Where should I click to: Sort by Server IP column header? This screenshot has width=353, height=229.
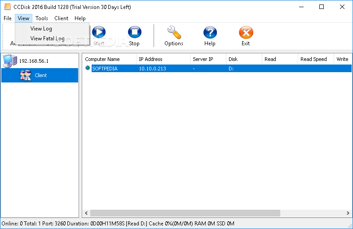pos(208,59)
